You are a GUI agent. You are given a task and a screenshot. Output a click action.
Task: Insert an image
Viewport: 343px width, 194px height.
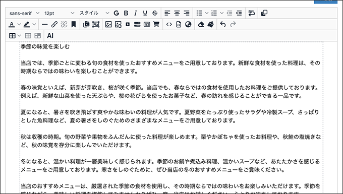tap(108, 25)
